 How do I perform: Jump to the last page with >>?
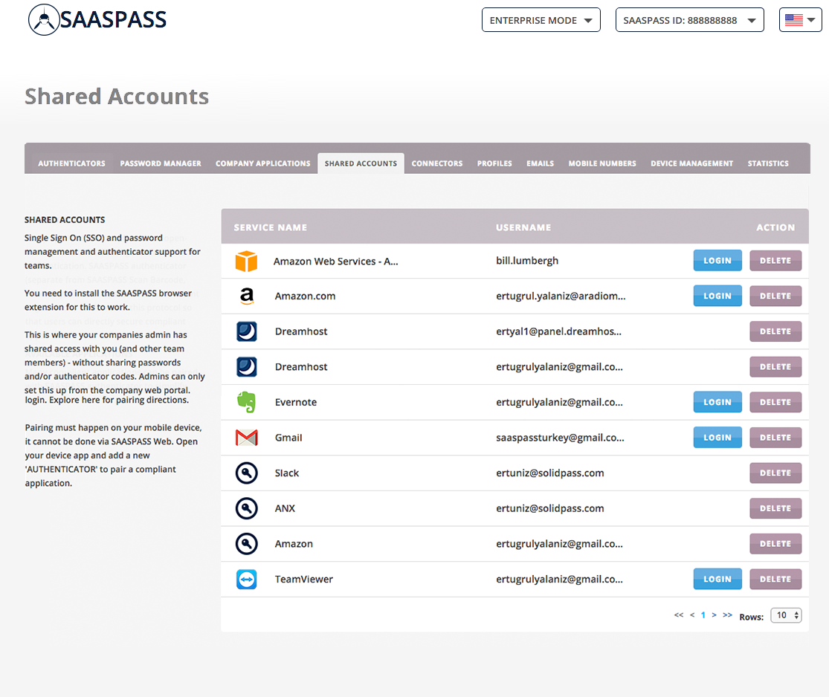pyautogui.click(x=727, y=615)
